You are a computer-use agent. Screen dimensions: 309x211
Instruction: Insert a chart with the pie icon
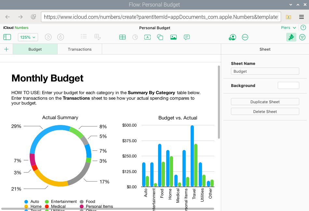(135, 37)
